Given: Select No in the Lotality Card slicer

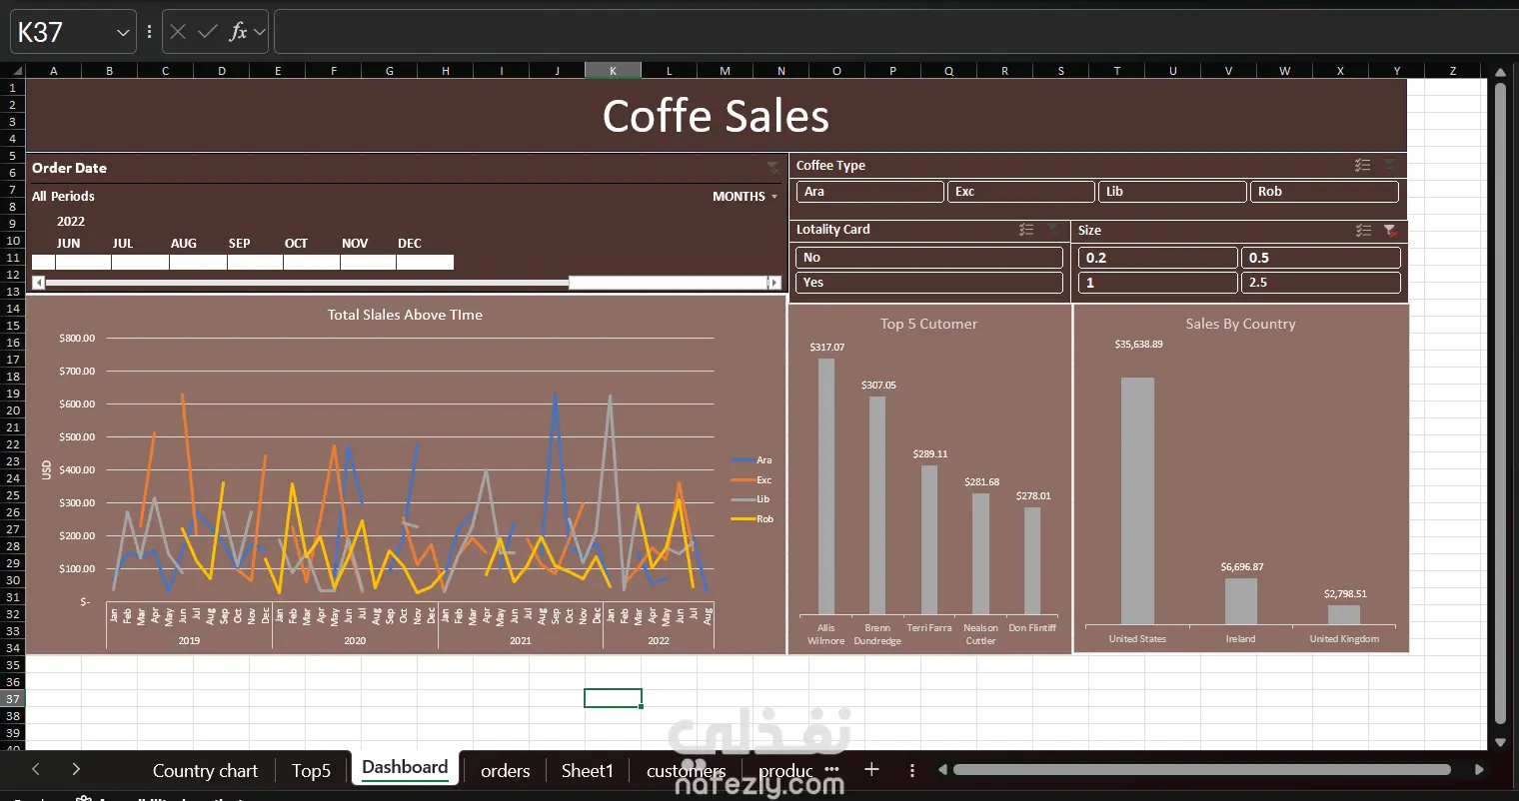Looking at the screenshot, I should (929, 258).
